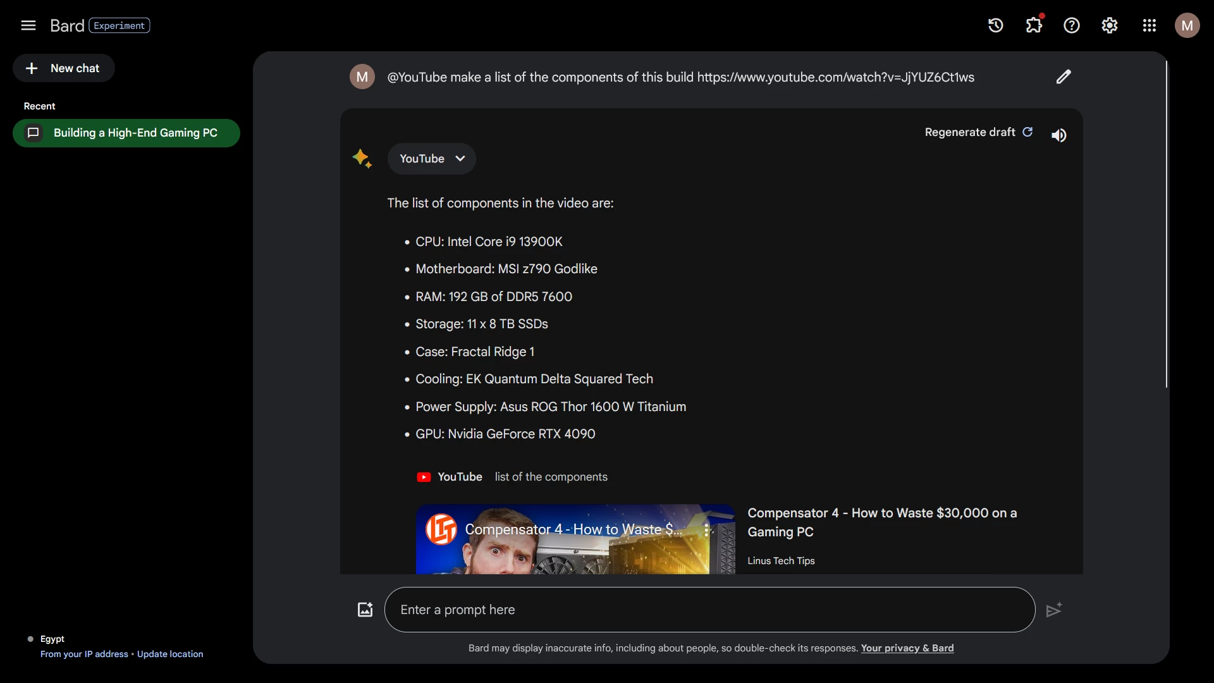The image size is (1214, 683).
Task: Click the Linus Tech Tips channel name
Action: pyautogui.click(x=781, y=561)
